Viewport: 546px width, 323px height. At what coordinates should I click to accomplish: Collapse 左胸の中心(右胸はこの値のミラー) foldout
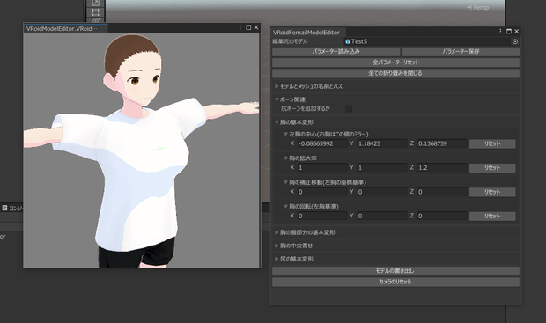tap(285, 134)
